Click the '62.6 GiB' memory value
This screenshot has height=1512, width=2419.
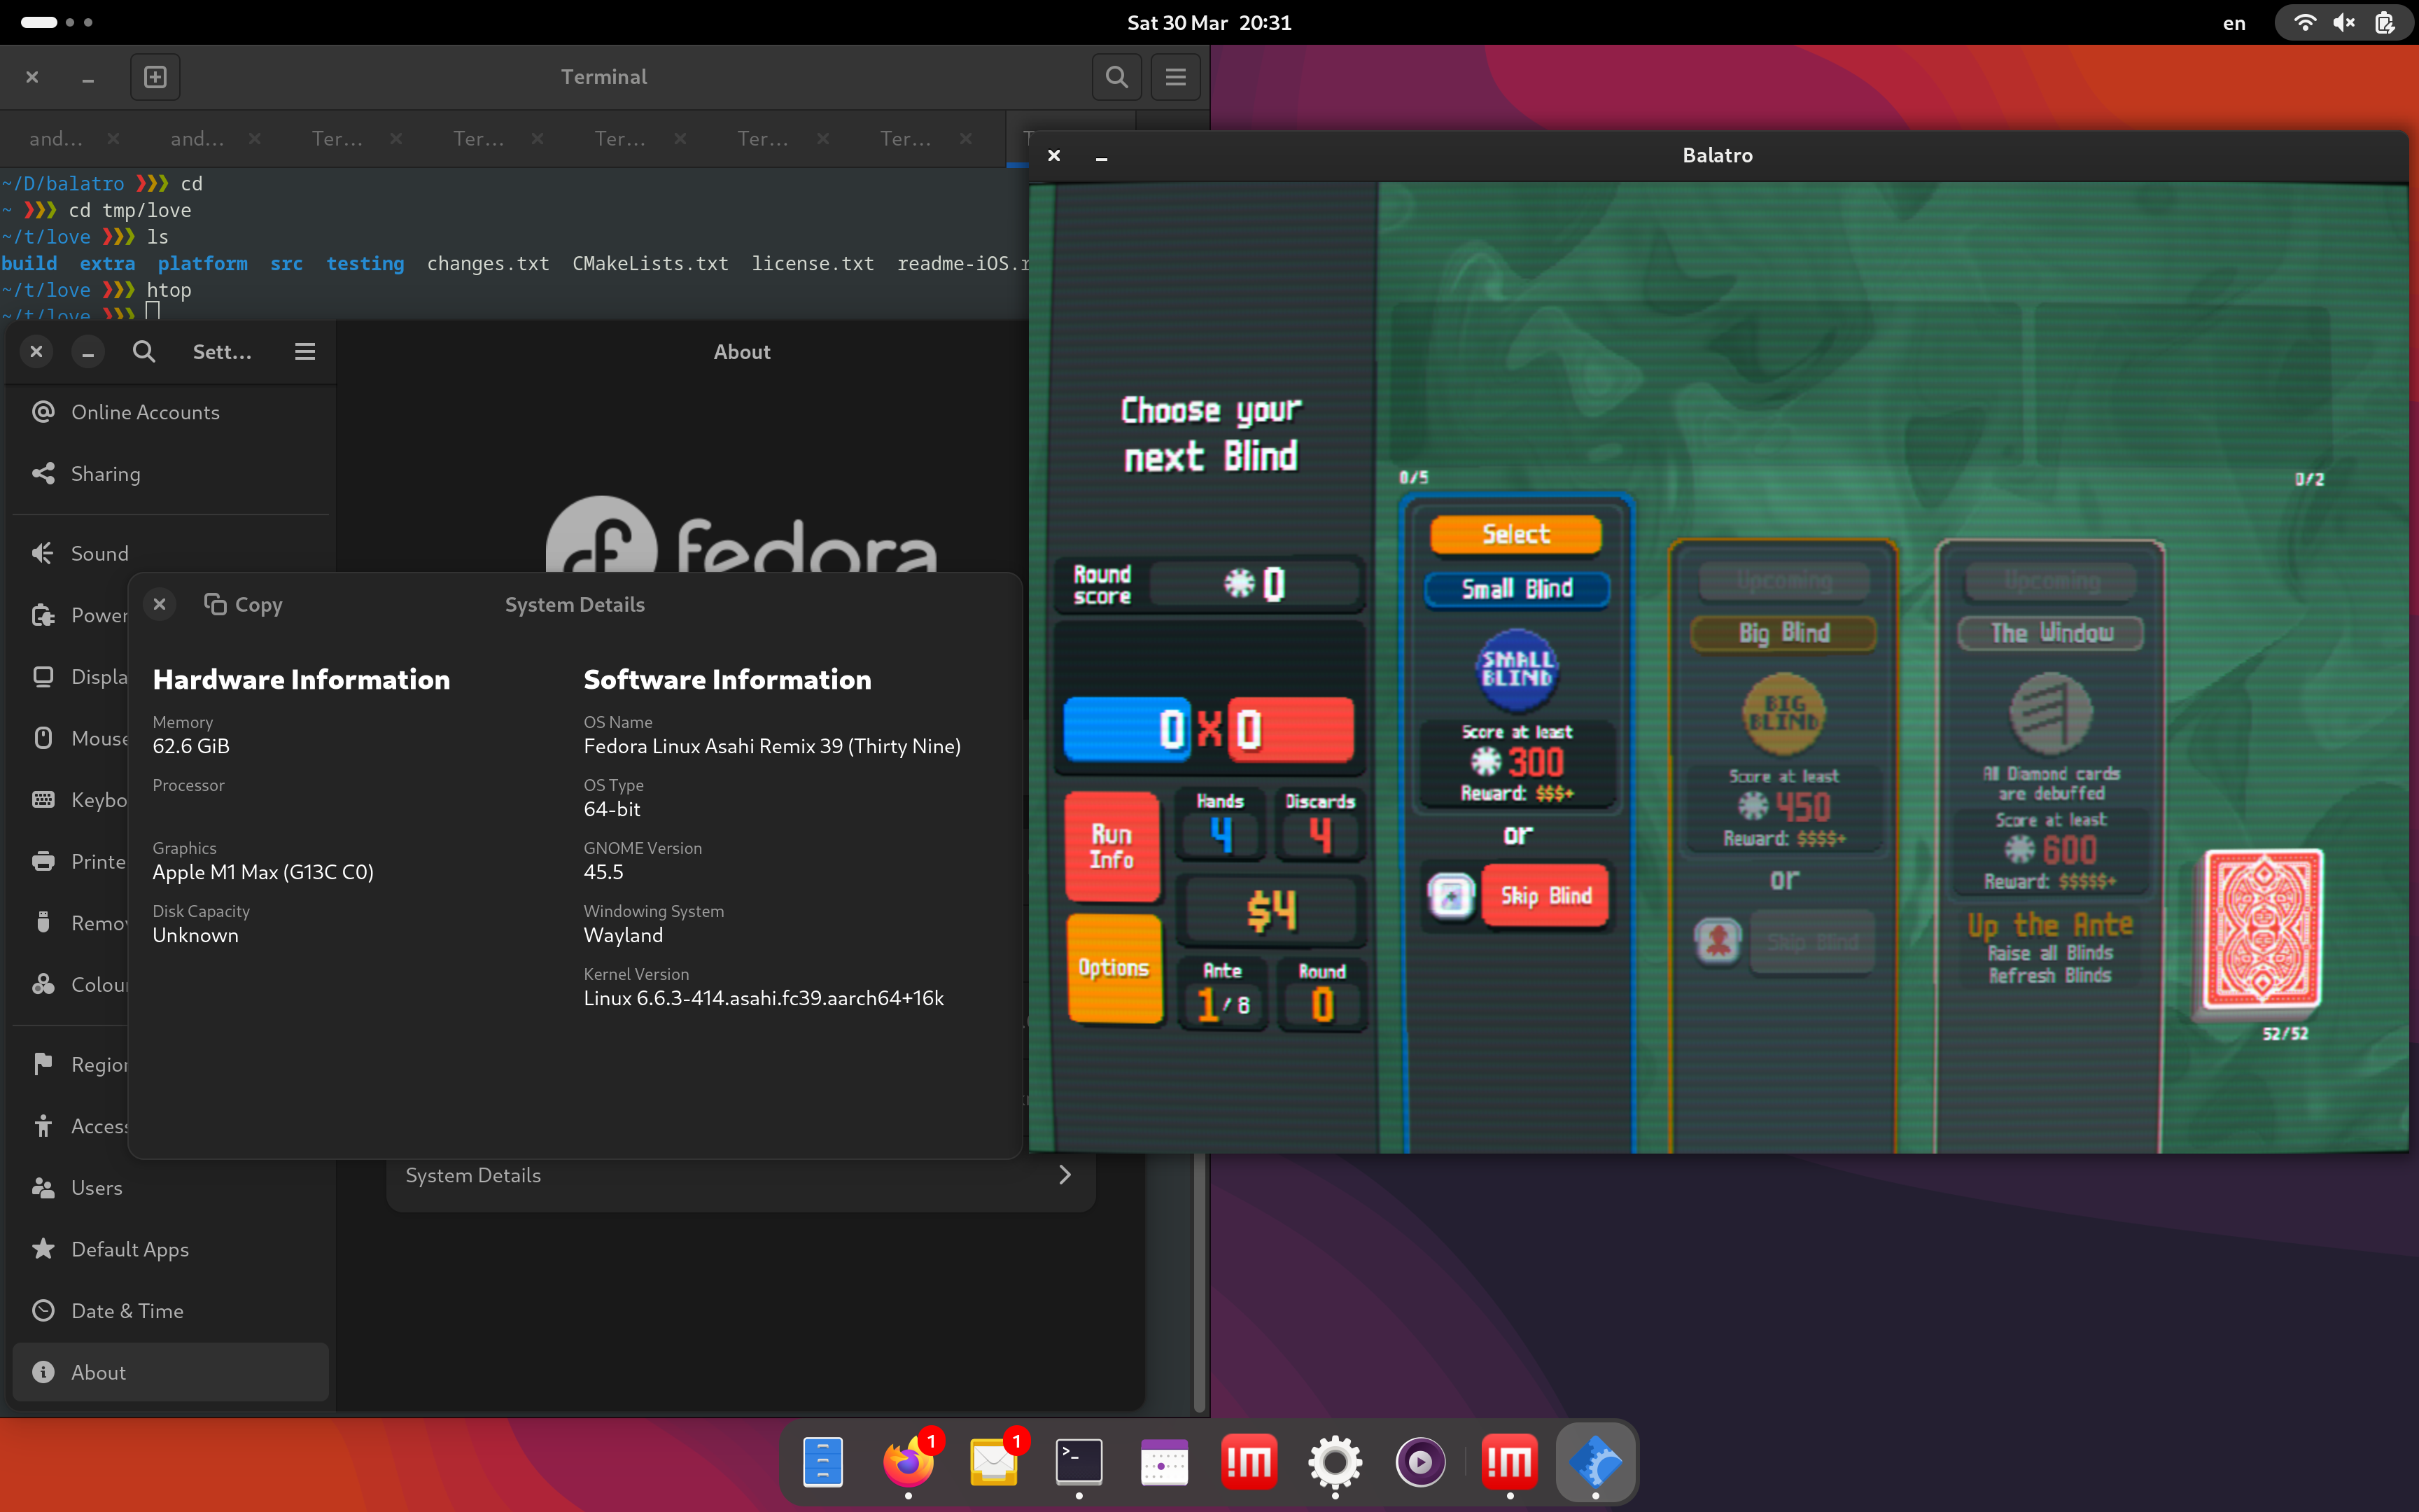click(x=191, y=746)
